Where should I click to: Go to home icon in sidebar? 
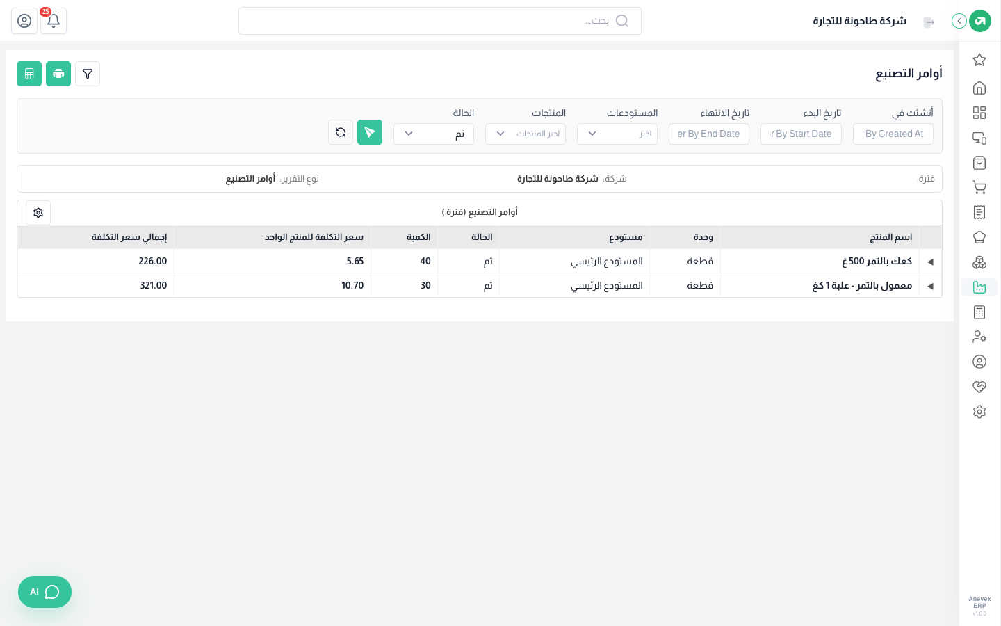point(979,88)
